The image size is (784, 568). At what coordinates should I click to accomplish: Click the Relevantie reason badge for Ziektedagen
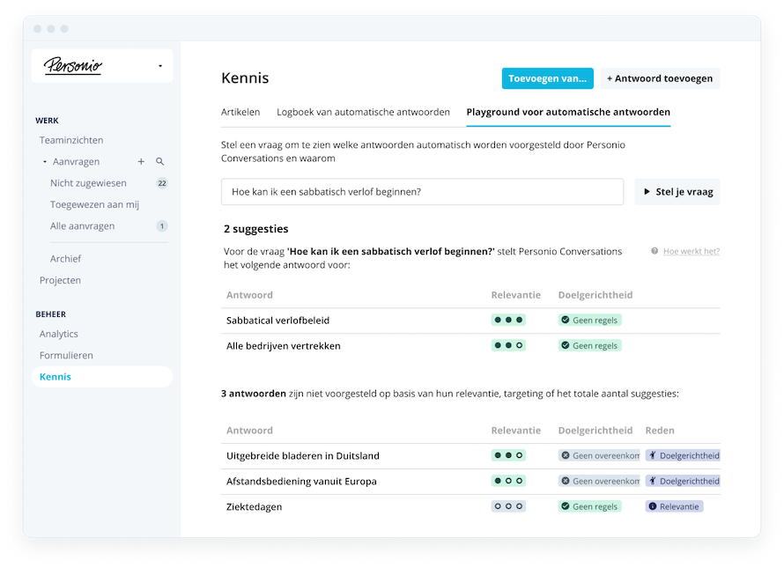(x=674, y=506)
